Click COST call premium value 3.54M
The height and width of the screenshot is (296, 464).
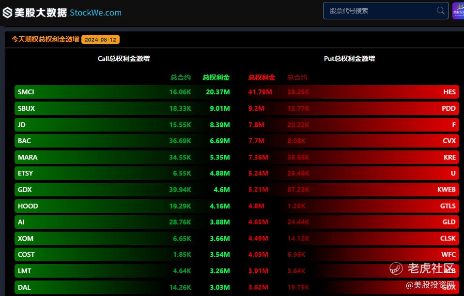[x=219, y=254]
